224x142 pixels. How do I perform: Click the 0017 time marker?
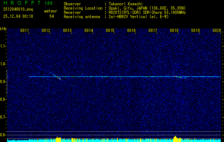click(x=153, y=31)
